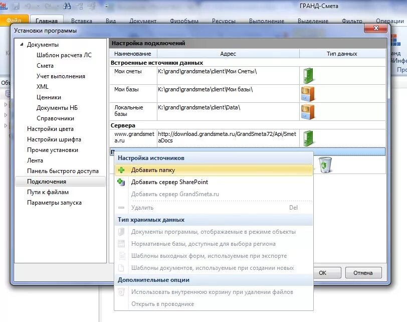Open Прочие установки settings
This screenshot has height=322, width=407.
click(53, 150)
